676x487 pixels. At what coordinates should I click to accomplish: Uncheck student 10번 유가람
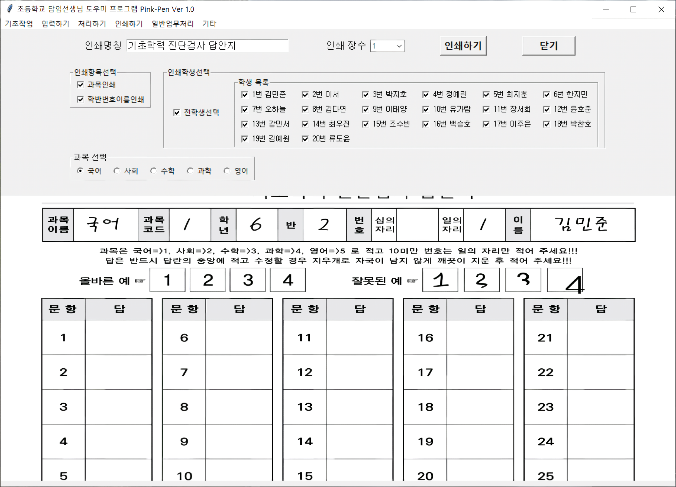(x=426, y=109)
